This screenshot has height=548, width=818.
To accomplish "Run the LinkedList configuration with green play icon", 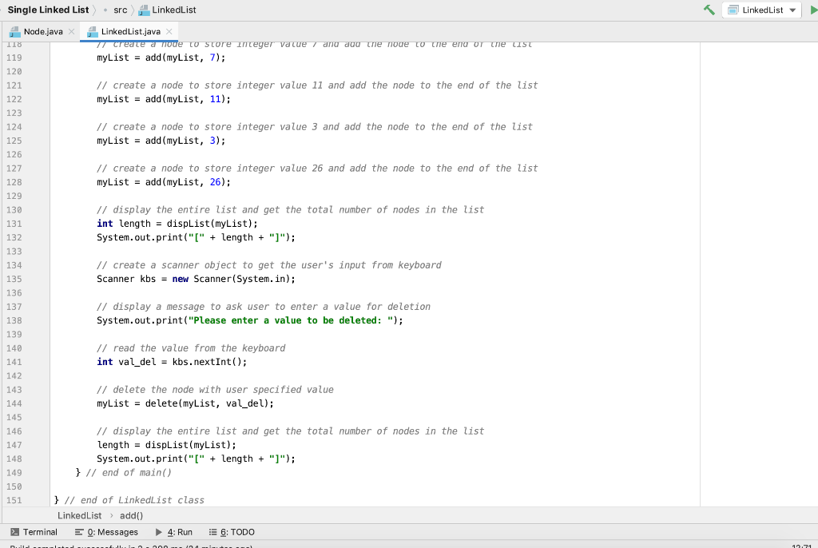I will click(814, 10).
